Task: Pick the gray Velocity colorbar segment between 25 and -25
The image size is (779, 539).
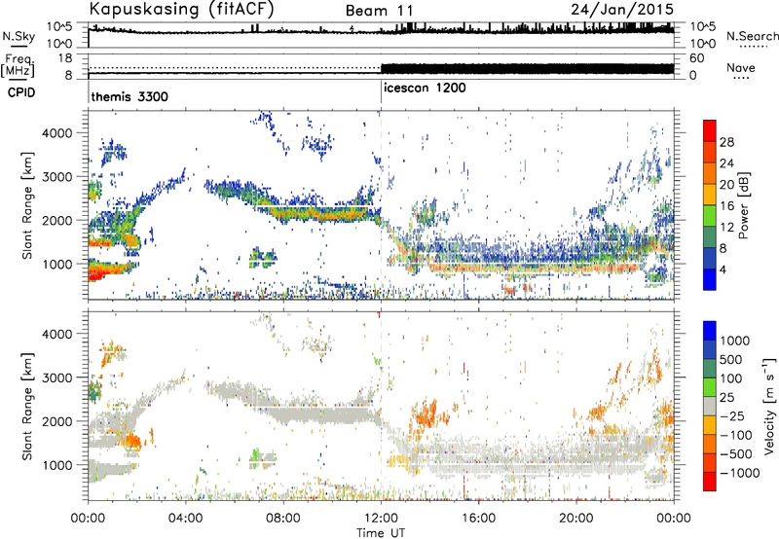Action: [x=710, y=406]
